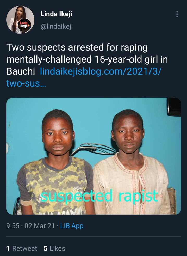
Task: Open the LIB App source link
Action: point(72,226)
